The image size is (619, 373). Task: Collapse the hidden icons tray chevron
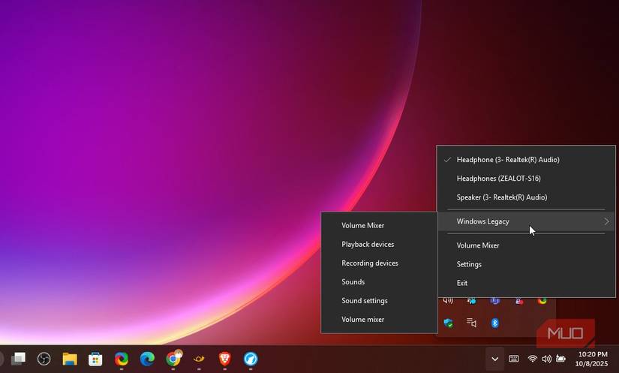(x=494, y=359)
